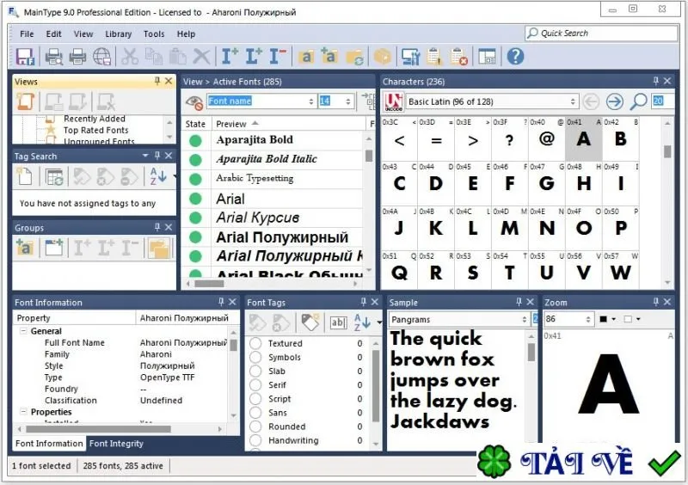This screenshot has width=688, height=485.
Task: Open the Tools menu
Action: [x=154, y=34]
